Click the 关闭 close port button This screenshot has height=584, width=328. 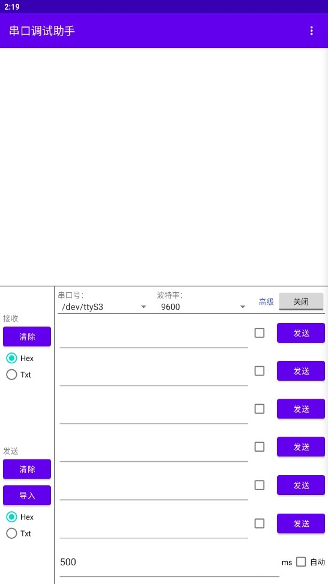click(x=301, y=302)
